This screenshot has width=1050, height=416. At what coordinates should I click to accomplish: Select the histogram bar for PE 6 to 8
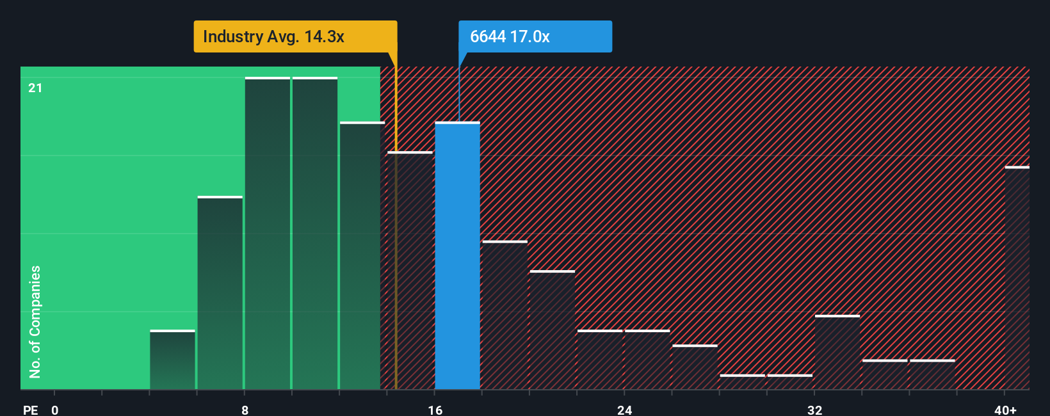pos(220,292)
